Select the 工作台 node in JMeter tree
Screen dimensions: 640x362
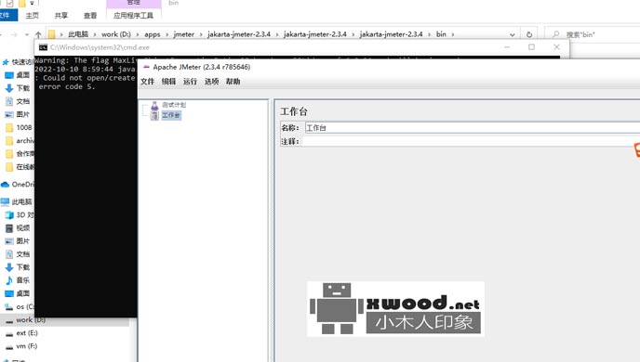point(171,116)
